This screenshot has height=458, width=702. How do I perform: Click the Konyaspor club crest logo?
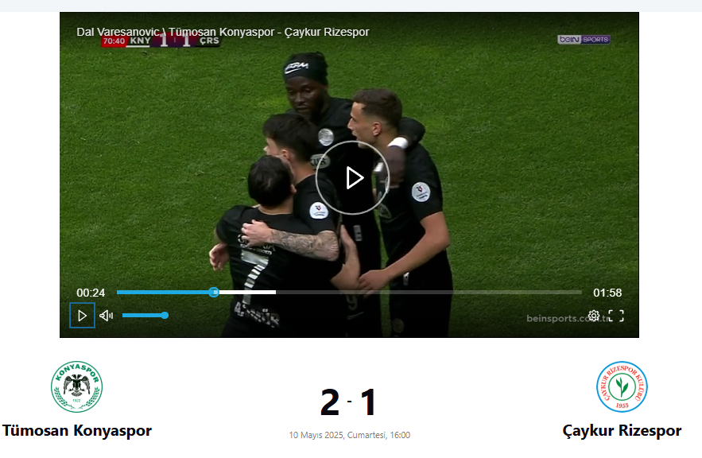[76, 386]
